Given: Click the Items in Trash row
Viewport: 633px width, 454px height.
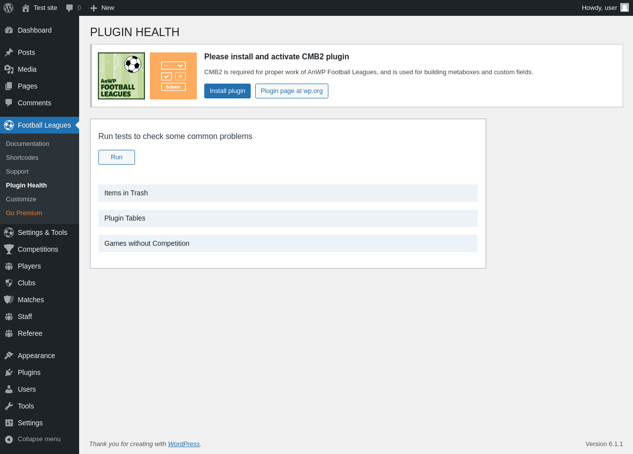Looking at the screenshot, I should tap(288, 193).
